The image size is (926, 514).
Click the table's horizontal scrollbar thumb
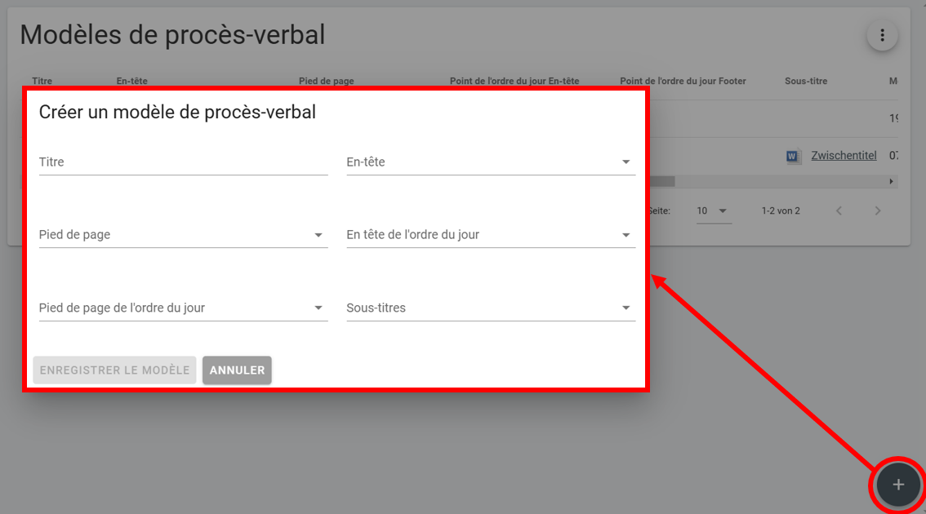coord(661,181)
